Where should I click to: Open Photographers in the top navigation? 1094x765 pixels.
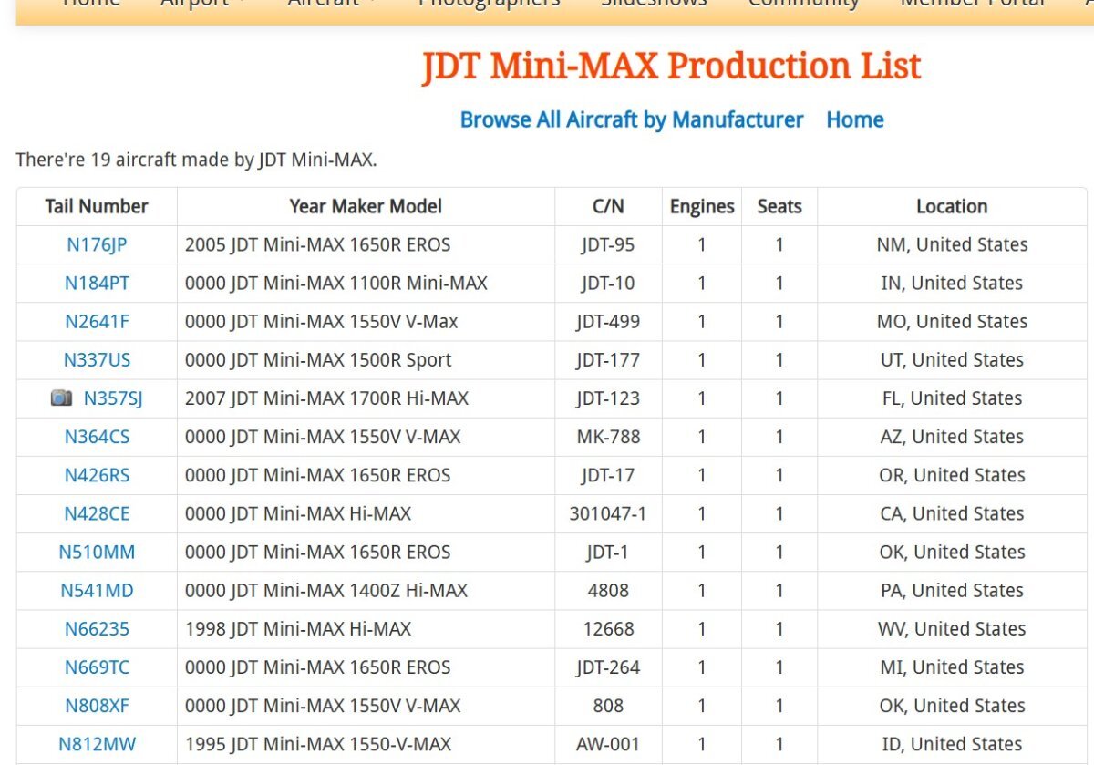click(x=489, y=3)
